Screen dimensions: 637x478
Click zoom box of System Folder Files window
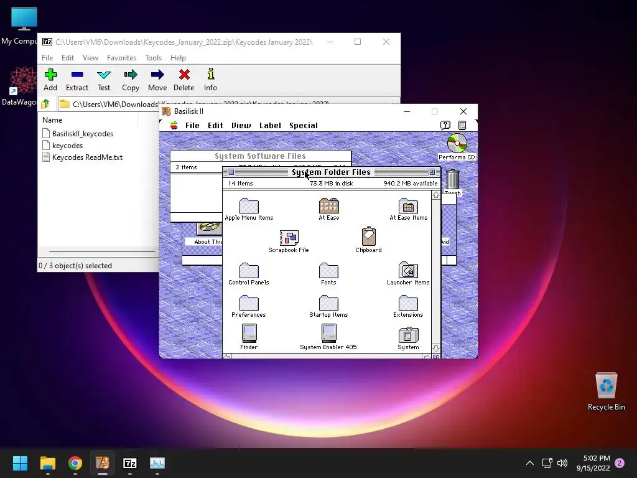click(432, 172)
